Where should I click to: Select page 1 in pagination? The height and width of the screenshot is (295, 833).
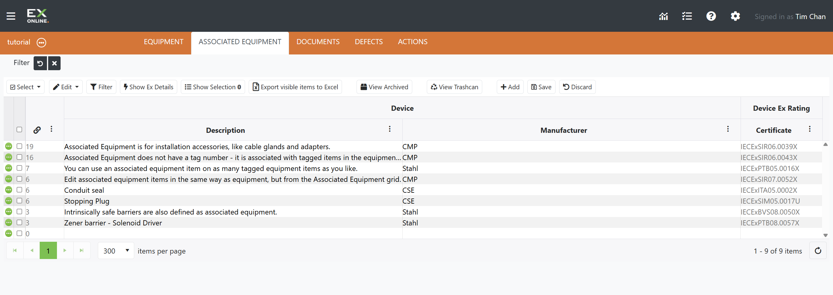pos(48,251)
